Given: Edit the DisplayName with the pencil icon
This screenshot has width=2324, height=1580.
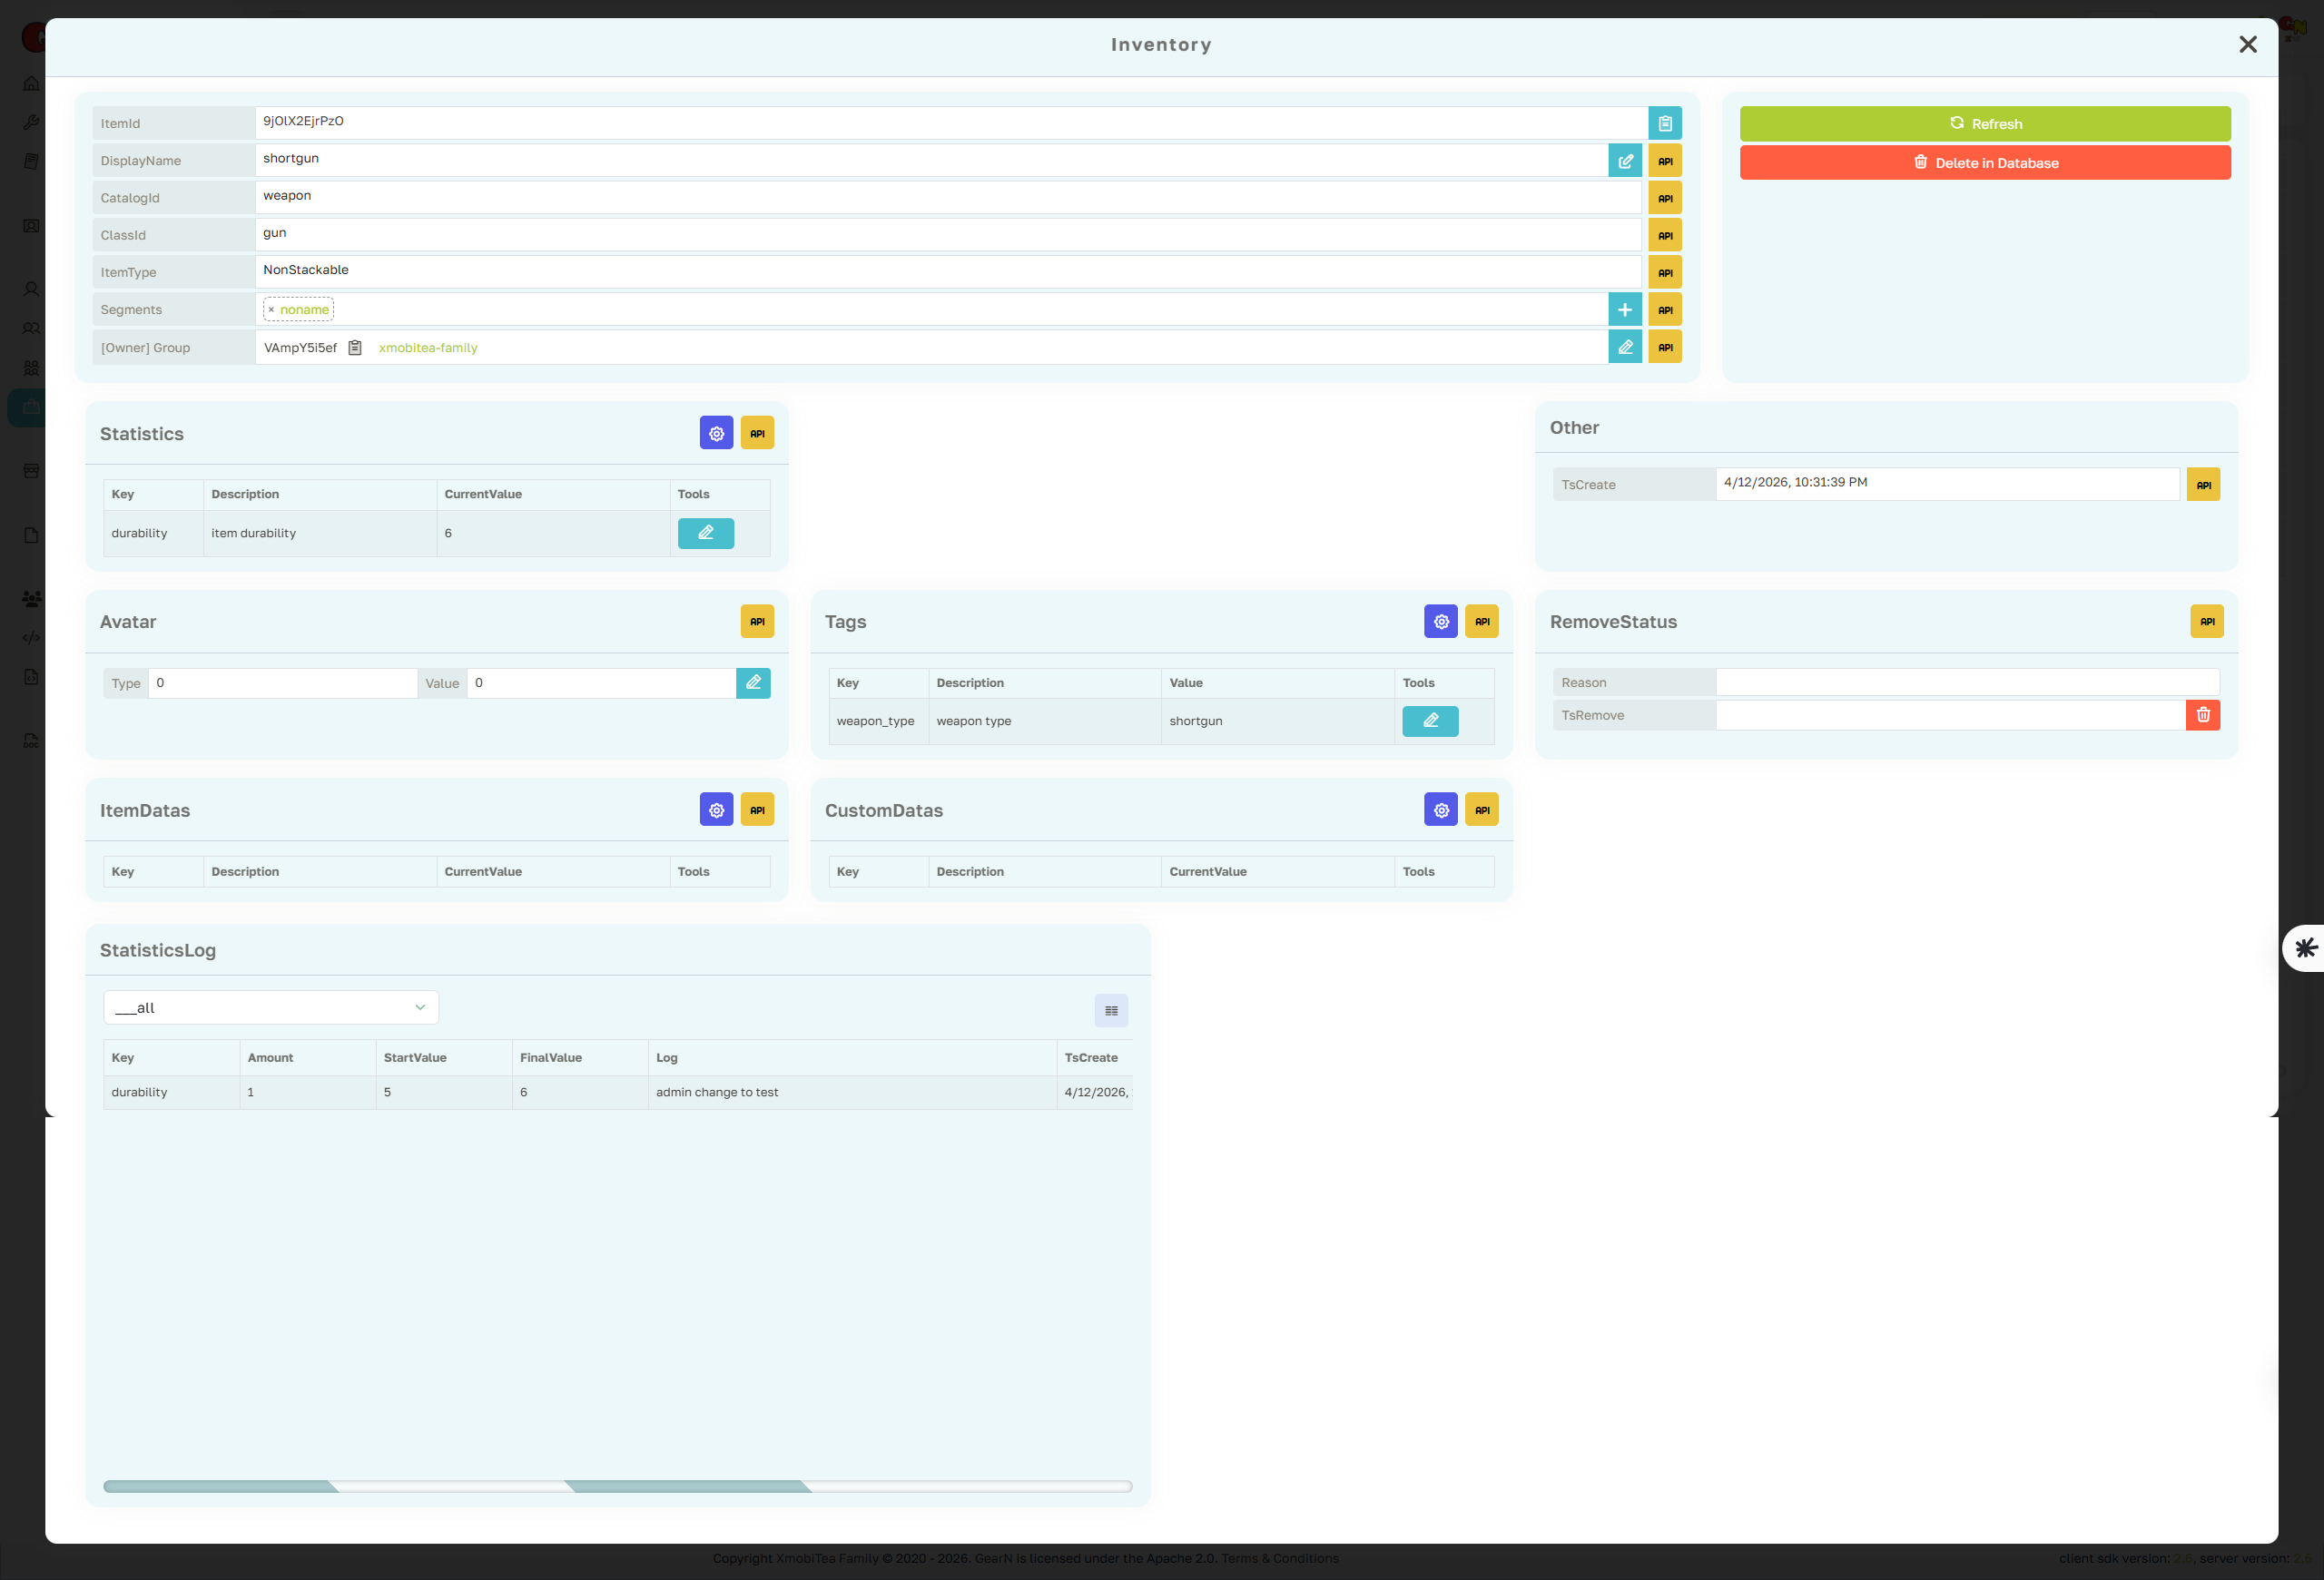Looking at the screenshot, I should 1624,160.
